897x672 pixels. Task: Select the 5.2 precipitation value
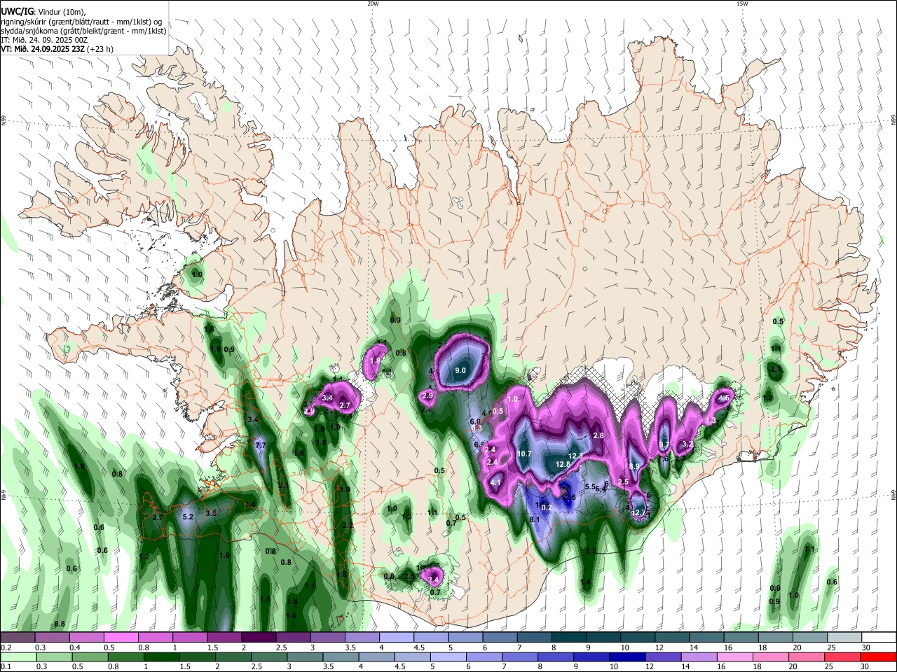pyautogui.click(x=188, y=517)
